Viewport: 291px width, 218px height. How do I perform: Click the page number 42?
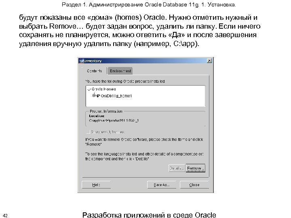(5, 216)
